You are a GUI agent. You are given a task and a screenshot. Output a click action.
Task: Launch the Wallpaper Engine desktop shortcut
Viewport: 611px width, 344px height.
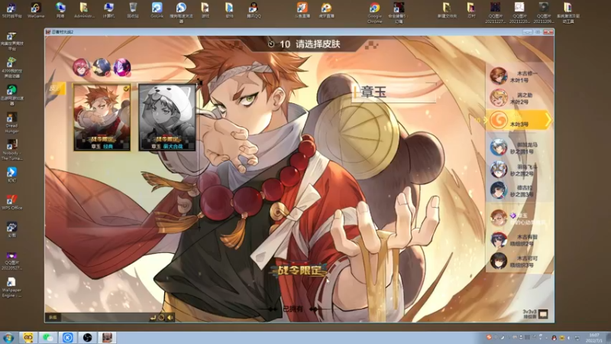(x=11, y=287)
